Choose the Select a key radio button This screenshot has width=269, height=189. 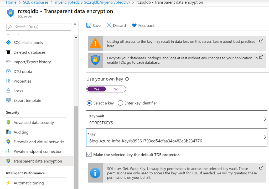point(89,103)
